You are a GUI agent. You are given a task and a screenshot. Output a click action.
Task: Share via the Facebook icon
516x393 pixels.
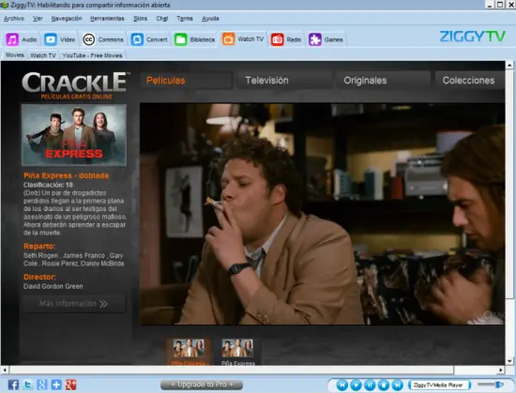[13, 385]
